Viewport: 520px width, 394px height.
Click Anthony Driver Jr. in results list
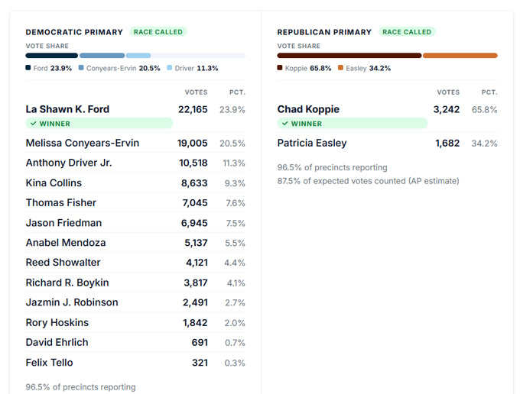[69, 163]
